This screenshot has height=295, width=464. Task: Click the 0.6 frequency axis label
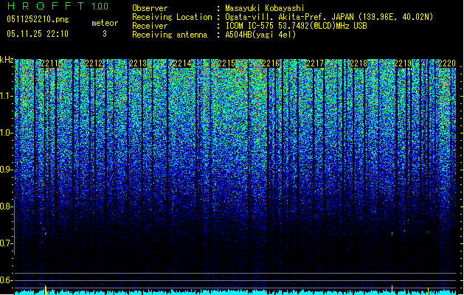(5, 280)
